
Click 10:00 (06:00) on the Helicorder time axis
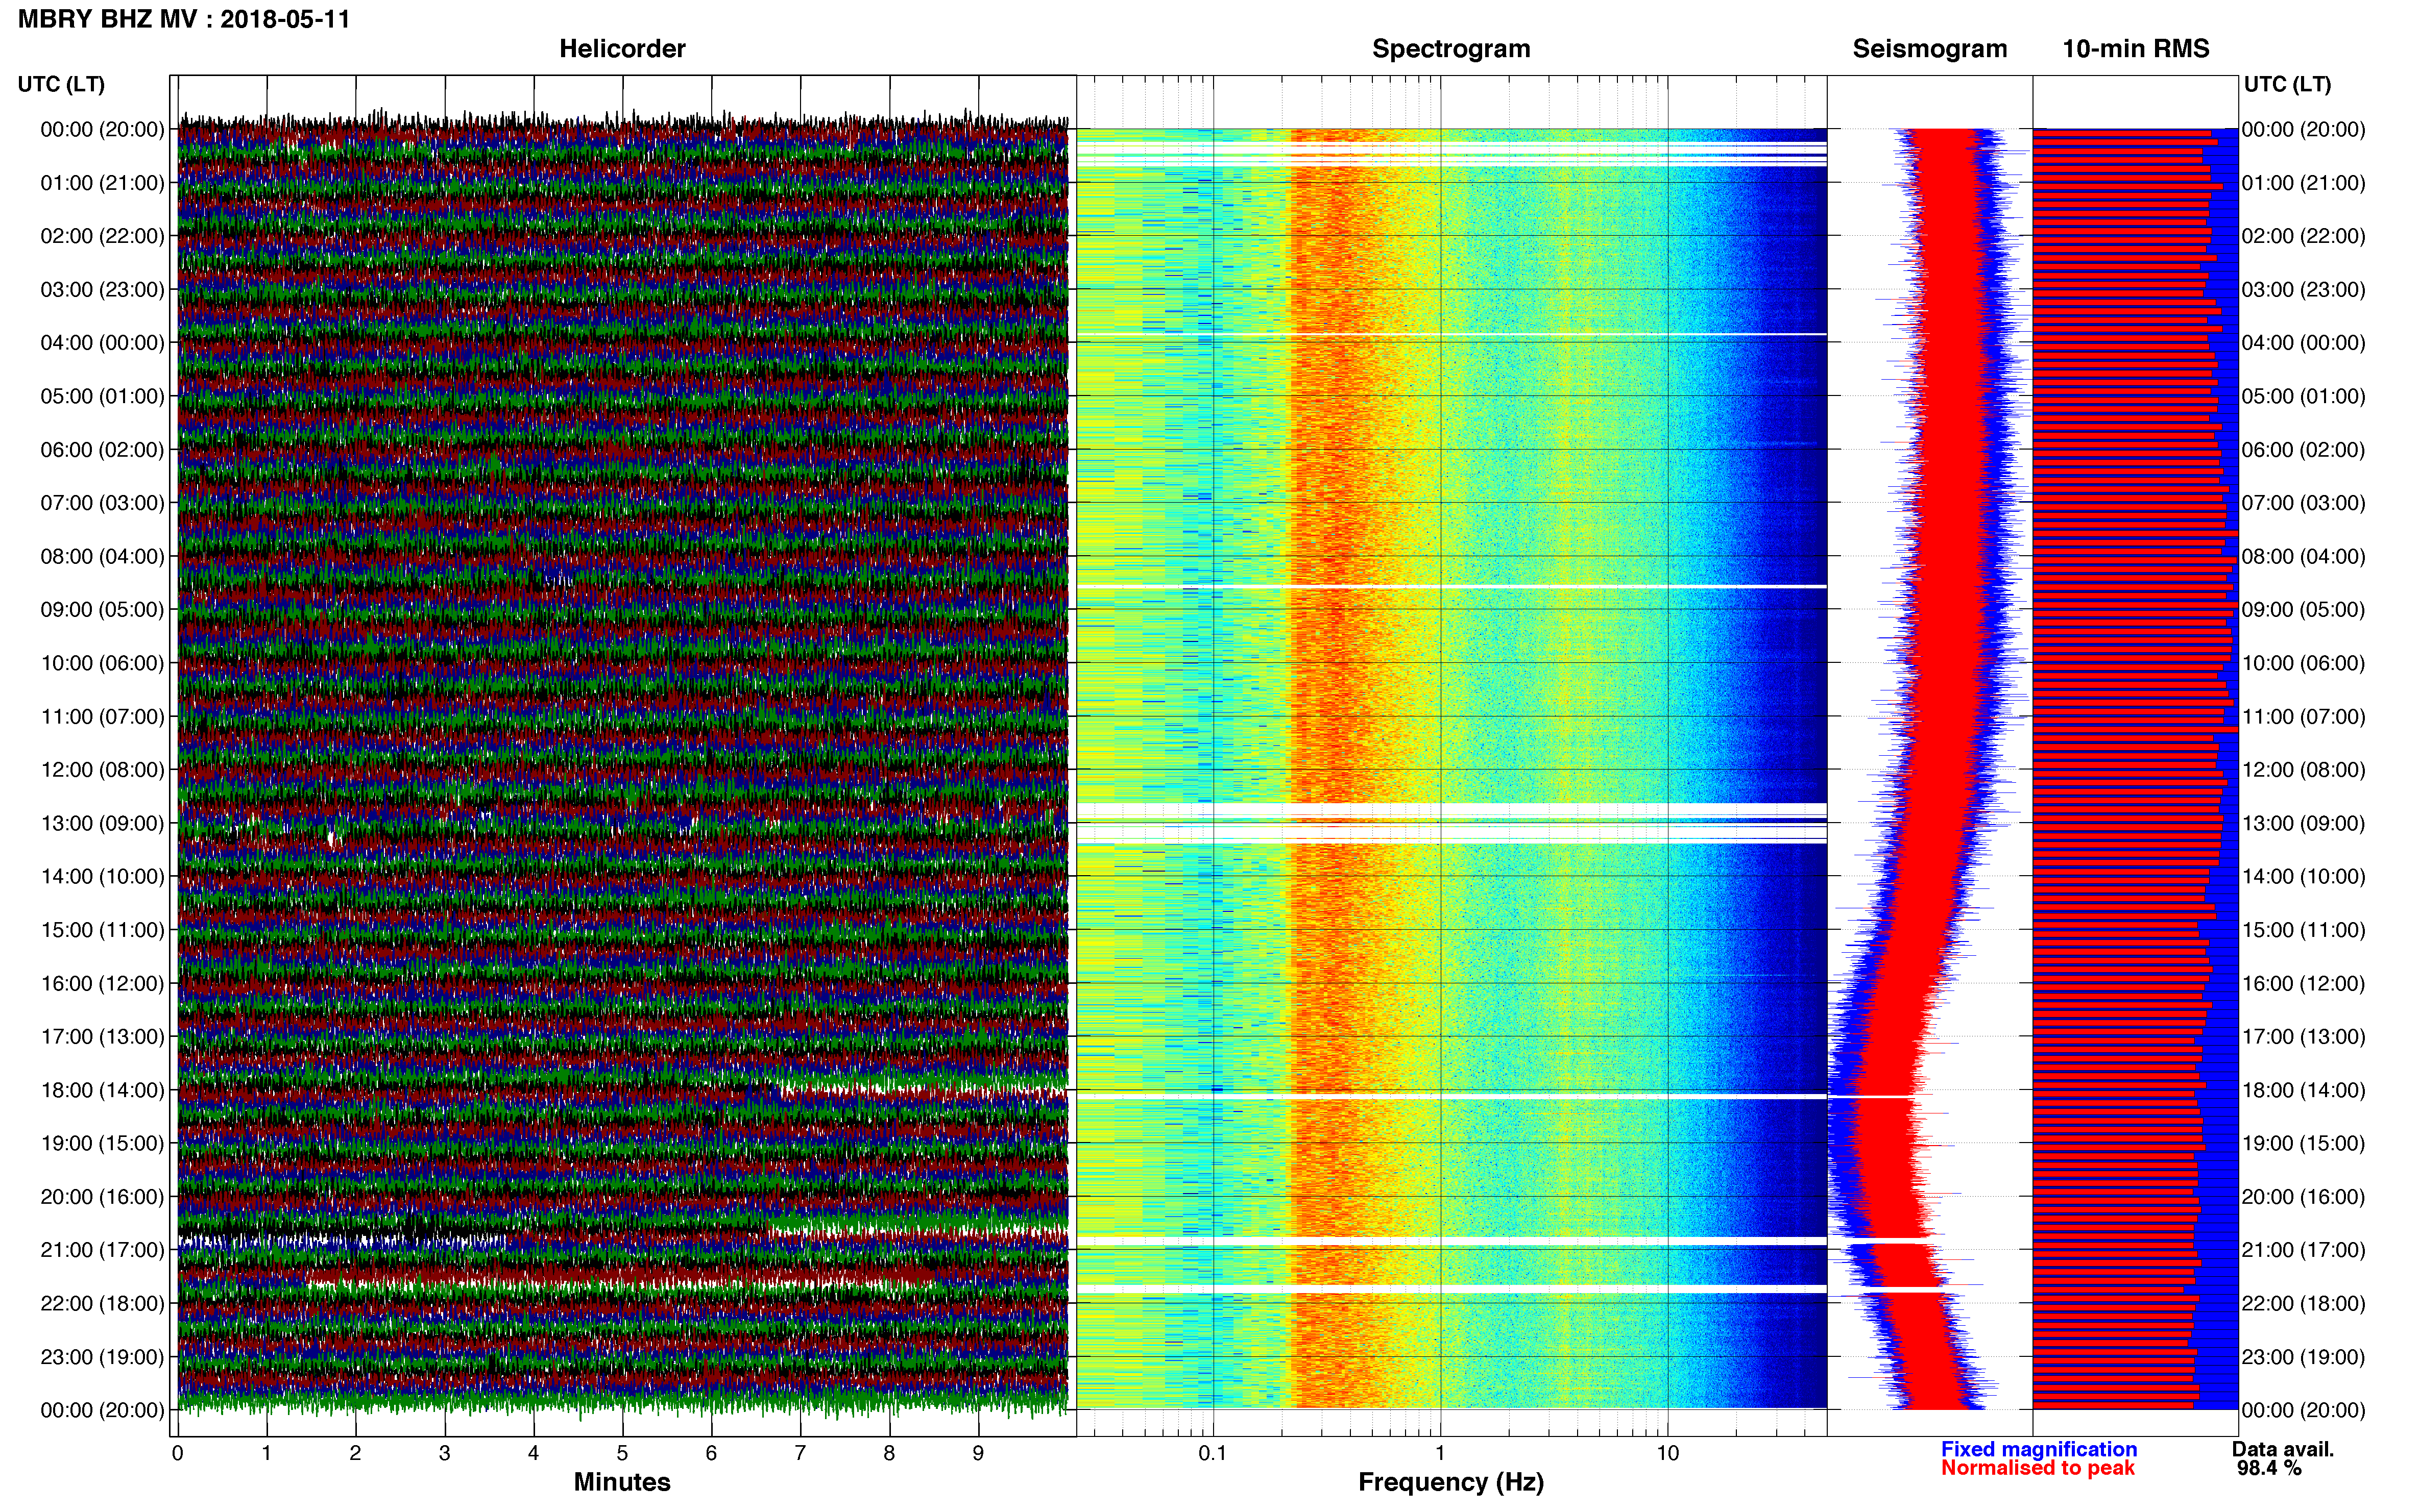point(102,663)
